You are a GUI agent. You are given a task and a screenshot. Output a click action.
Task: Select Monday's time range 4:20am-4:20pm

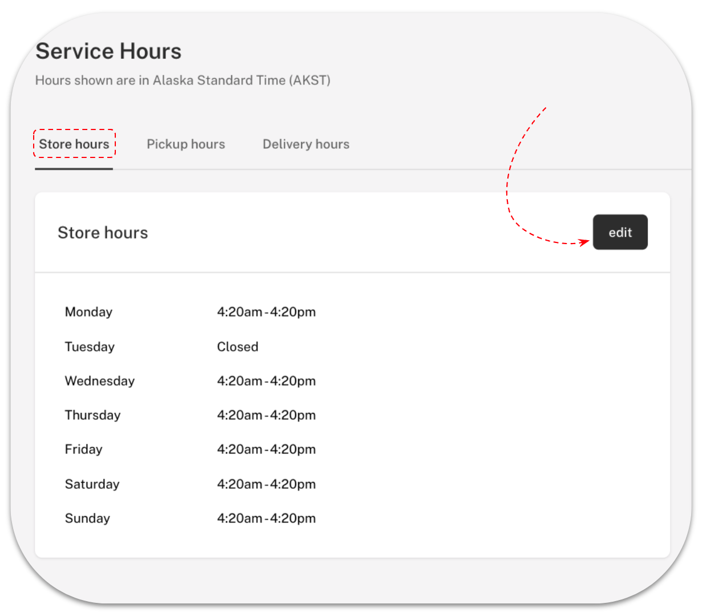266,311
